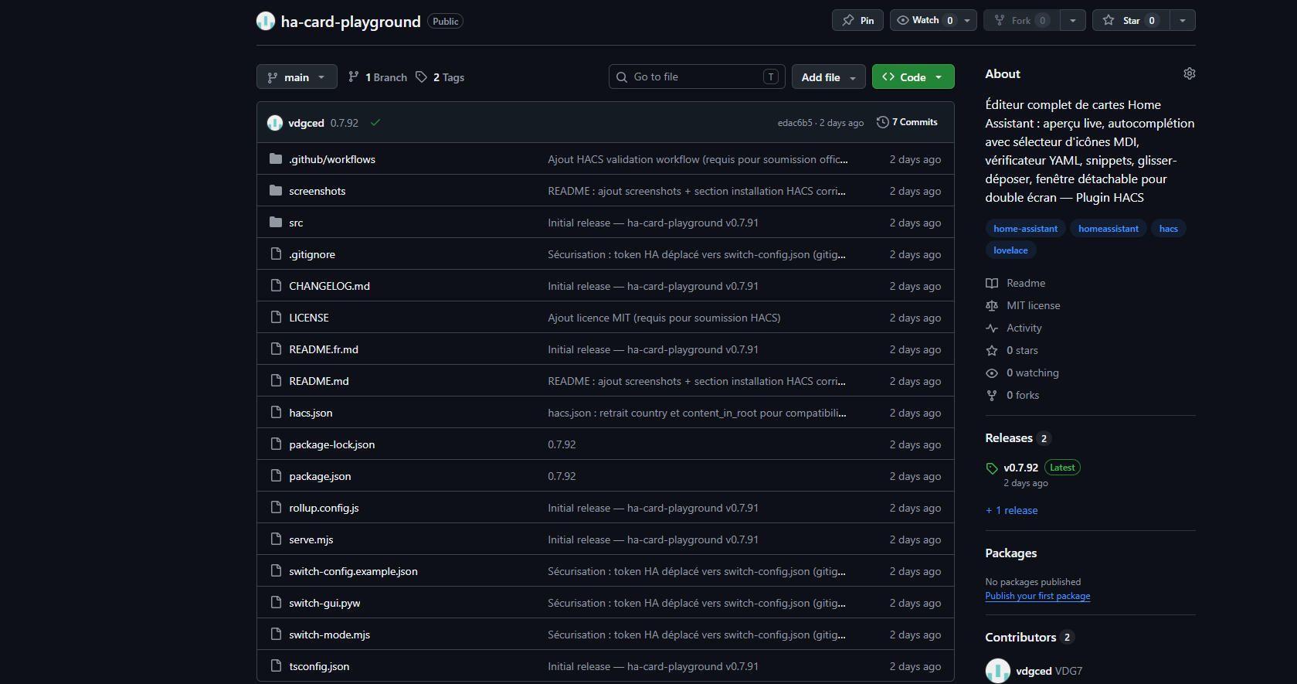Expand the green Code dropdown
Viewport: 1297px width, 684px height.
(912, 77)
